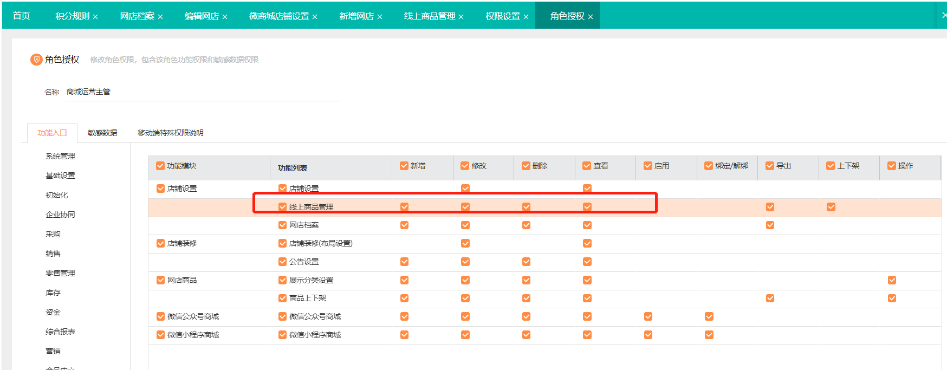Close the 网店档案 tab

pyautogui.click(x=160, y=17)
